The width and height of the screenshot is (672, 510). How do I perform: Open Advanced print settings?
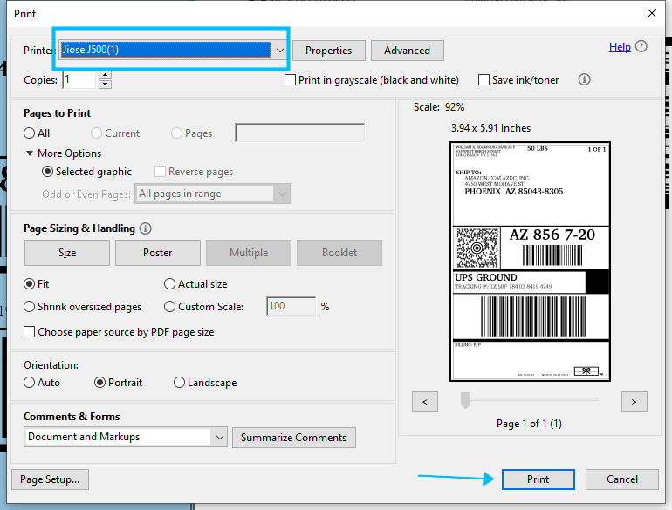408,51
